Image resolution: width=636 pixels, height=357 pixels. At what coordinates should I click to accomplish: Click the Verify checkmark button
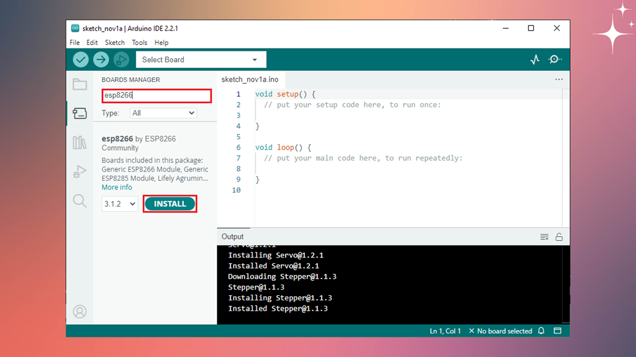coord(81,59)
